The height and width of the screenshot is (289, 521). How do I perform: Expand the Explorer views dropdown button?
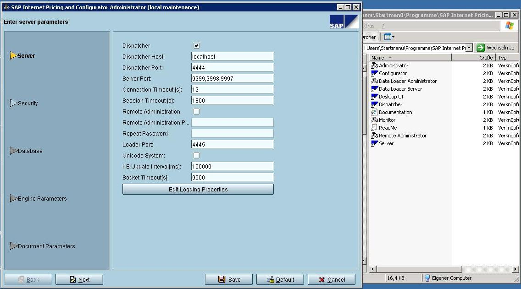click(x=389, y=37)
